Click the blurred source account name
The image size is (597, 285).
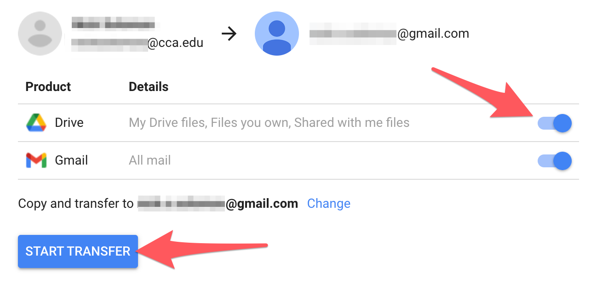click(x=113, y=23)
